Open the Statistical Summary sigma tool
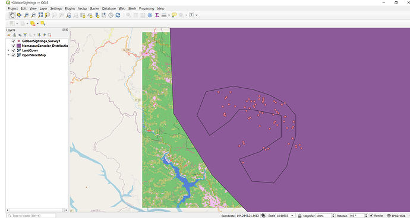Viewport: 410px width, 218px height. [x=157, y=15]
